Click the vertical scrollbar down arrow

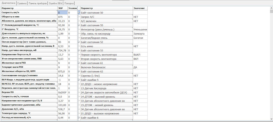[271, 119]
